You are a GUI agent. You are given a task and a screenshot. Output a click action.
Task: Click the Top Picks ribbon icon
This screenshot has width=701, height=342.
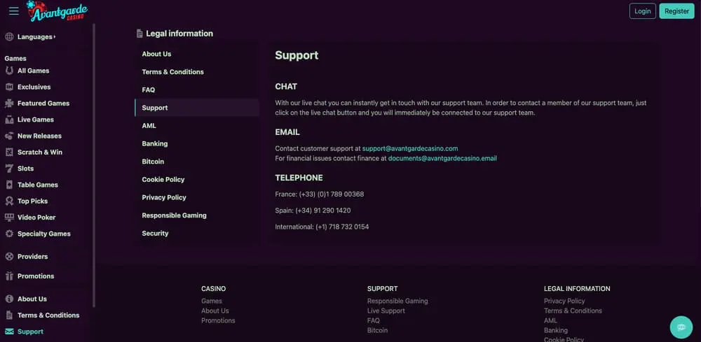(x=9, y=201)
